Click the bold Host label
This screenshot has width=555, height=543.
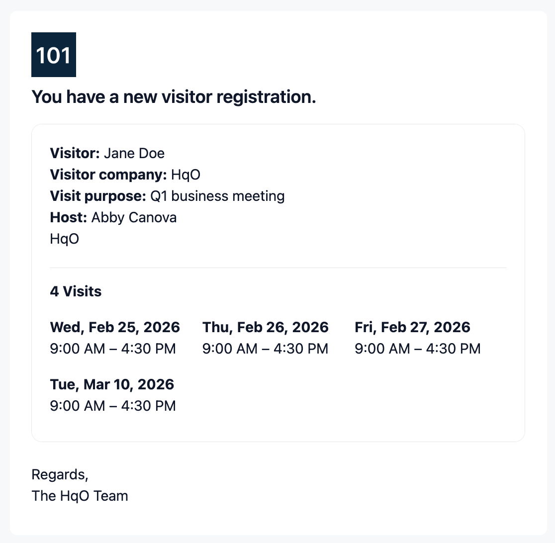[69, 217]
